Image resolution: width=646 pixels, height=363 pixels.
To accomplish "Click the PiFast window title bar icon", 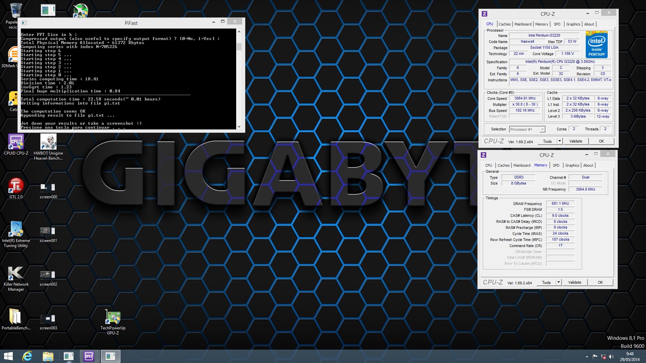I will (x=24, y=23).
